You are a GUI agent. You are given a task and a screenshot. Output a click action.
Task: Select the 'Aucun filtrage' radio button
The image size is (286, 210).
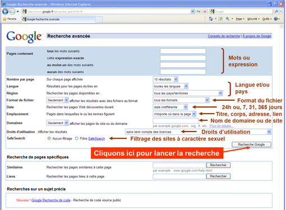(x=49, y=138)
